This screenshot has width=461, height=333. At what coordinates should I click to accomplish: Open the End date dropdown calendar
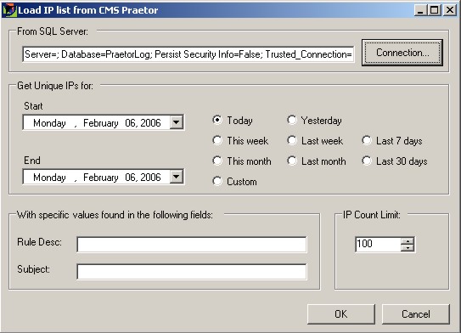177,177
